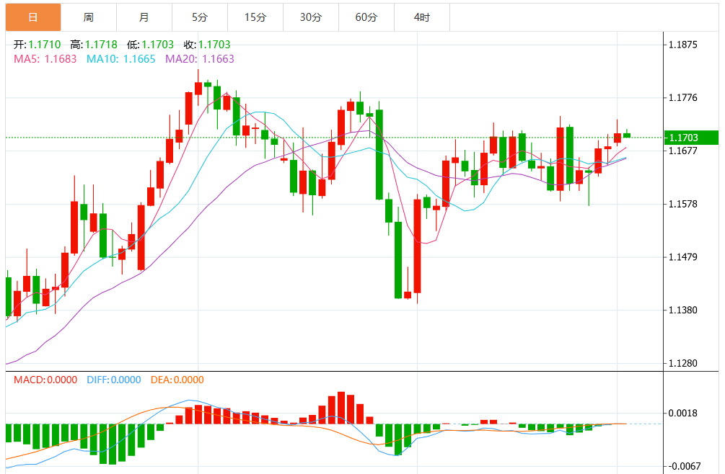
Task: Click the MACD value label
Action: click(x=45, y=380)
